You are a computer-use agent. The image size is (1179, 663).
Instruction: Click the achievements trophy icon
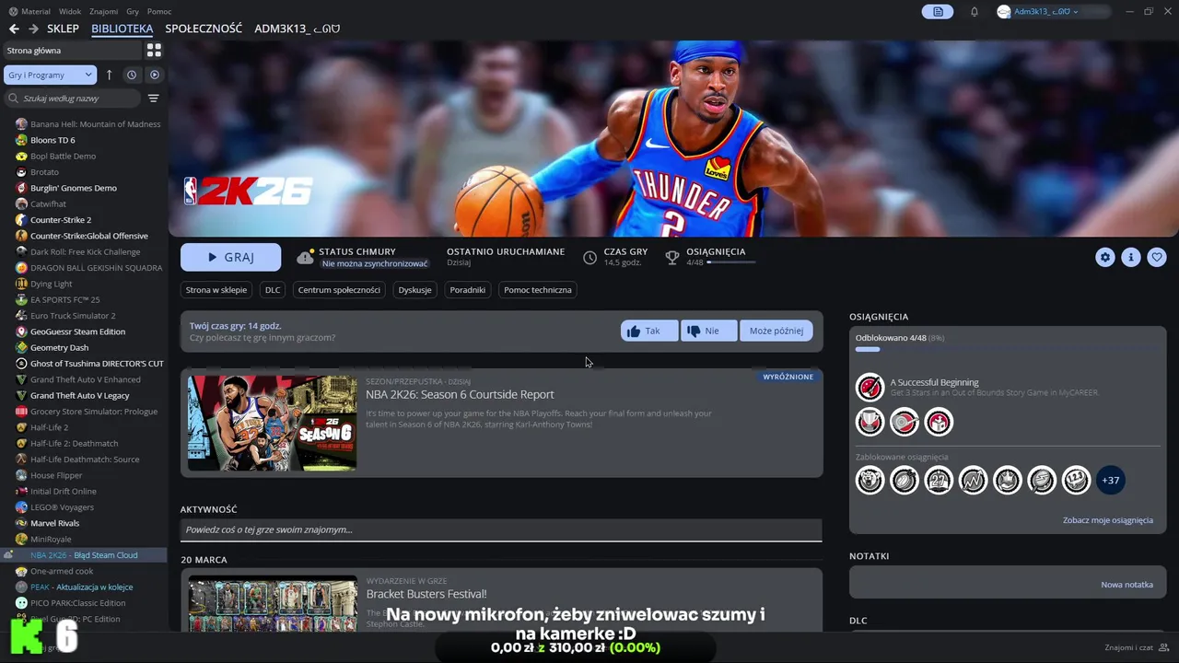(672, 258)
